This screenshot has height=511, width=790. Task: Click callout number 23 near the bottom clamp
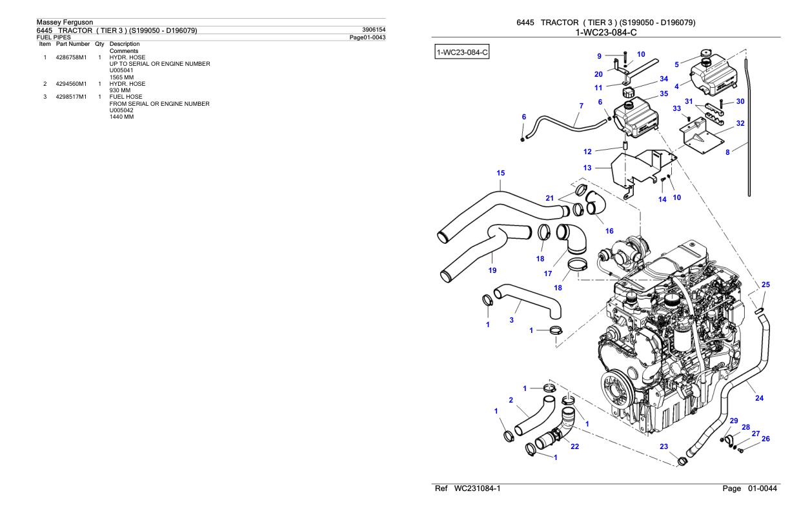[x=663, y=446]
